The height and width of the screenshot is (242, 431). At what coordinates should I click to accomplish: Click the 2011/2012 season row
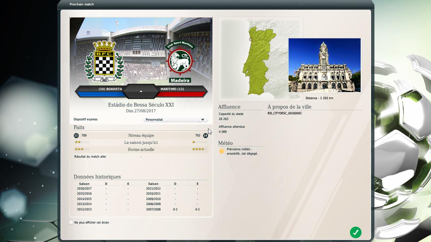tap(175, 189)
